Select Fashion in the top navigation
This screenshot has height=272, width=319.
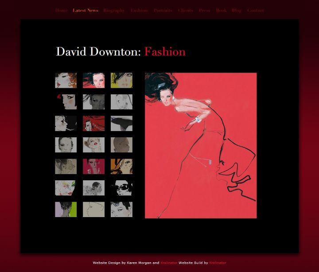[139, 10]
